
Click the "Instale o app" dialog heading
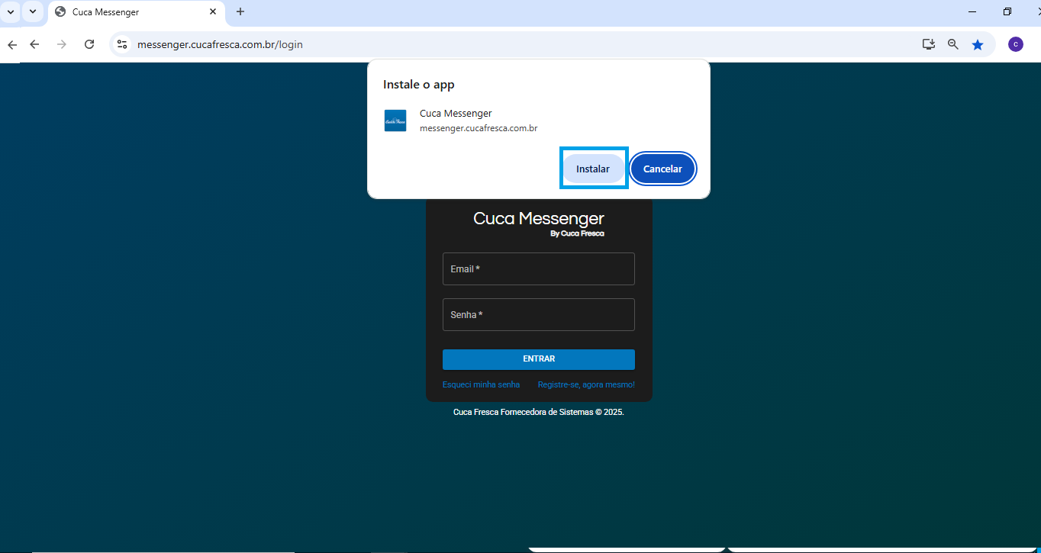(x=418, y=84)
